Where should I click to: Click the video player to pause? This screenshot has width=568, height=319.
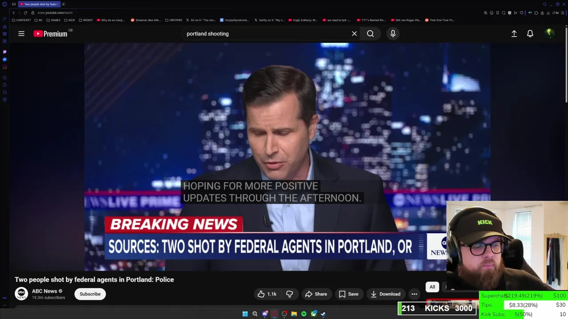[x=287, y=157]
